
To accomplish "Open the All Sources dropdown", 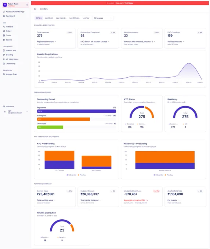I will click(x=103, y=18).
